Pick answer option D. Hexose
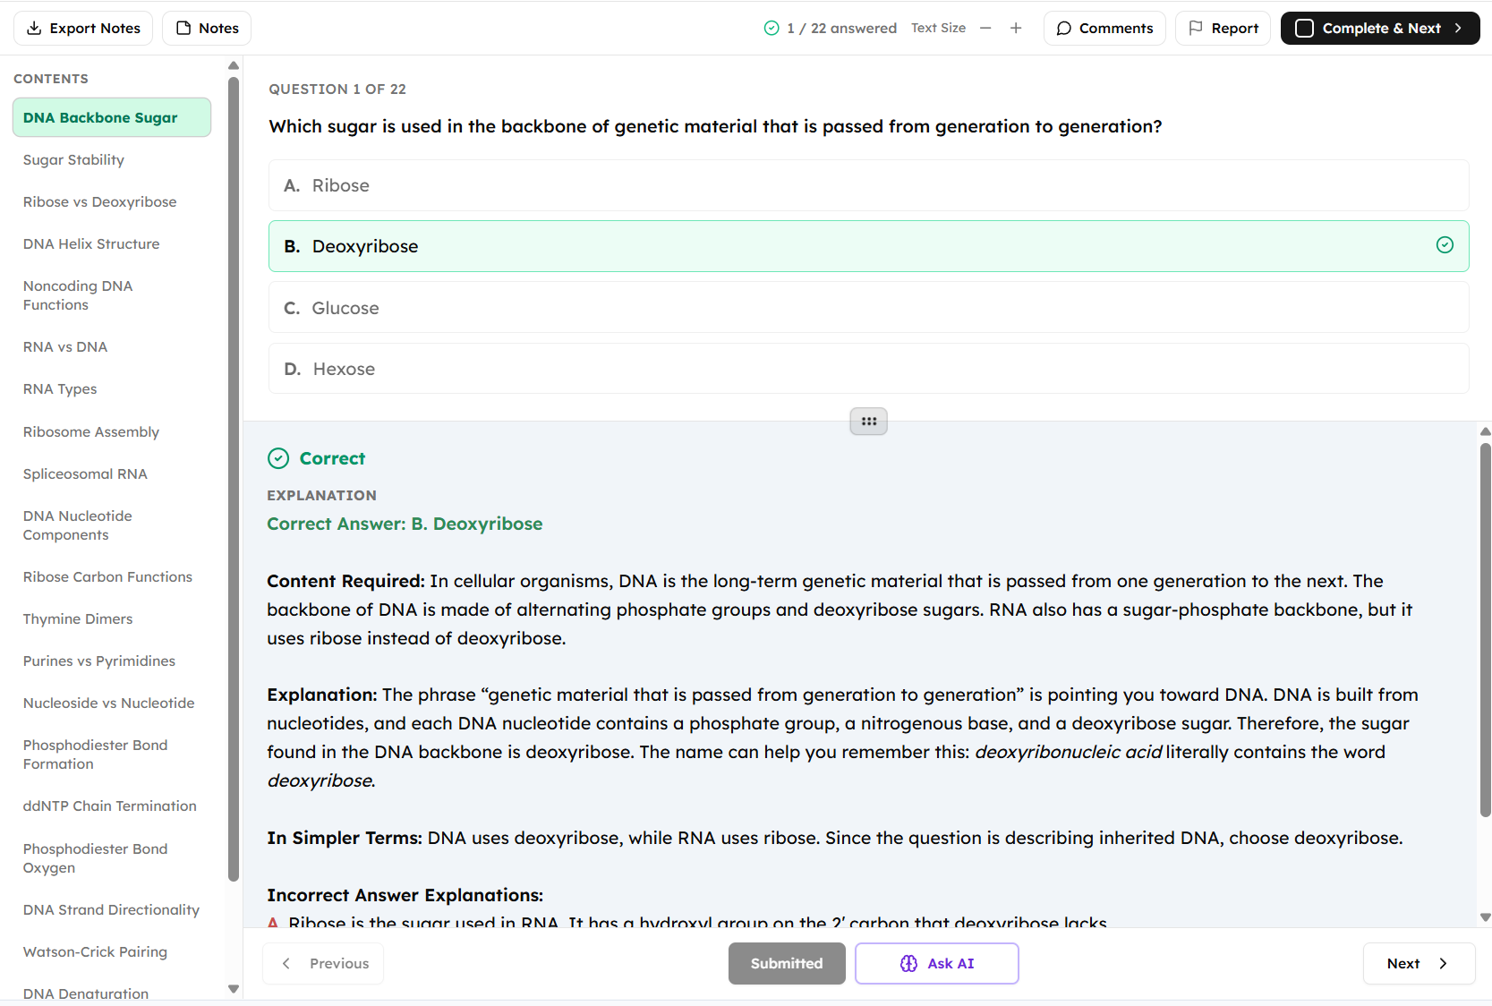Screen dimensions: 1492x1006 [x=868, y=369]
